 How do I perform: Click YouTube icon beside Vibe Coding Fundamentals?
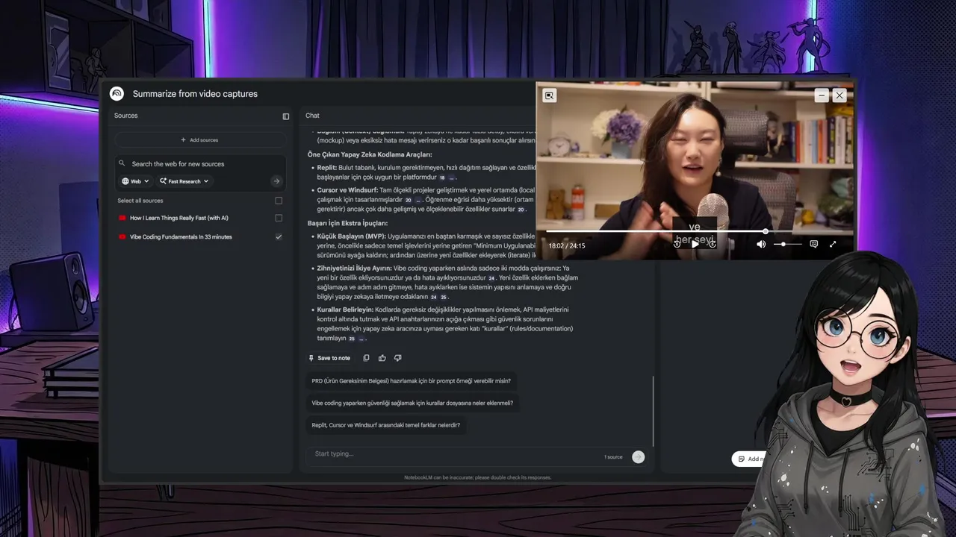[x=122, y=237]
